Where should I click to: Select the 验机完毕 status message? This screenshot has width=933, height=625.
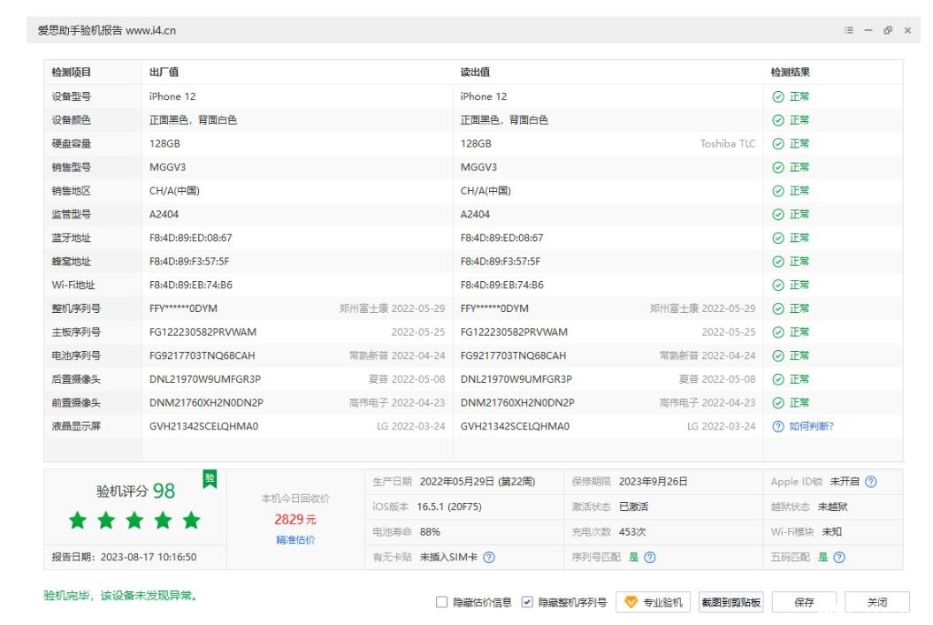(x=121, y=595)
